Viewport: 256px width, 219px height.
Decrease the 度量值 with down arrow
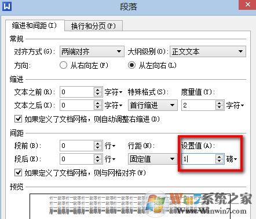coord(220,107)
